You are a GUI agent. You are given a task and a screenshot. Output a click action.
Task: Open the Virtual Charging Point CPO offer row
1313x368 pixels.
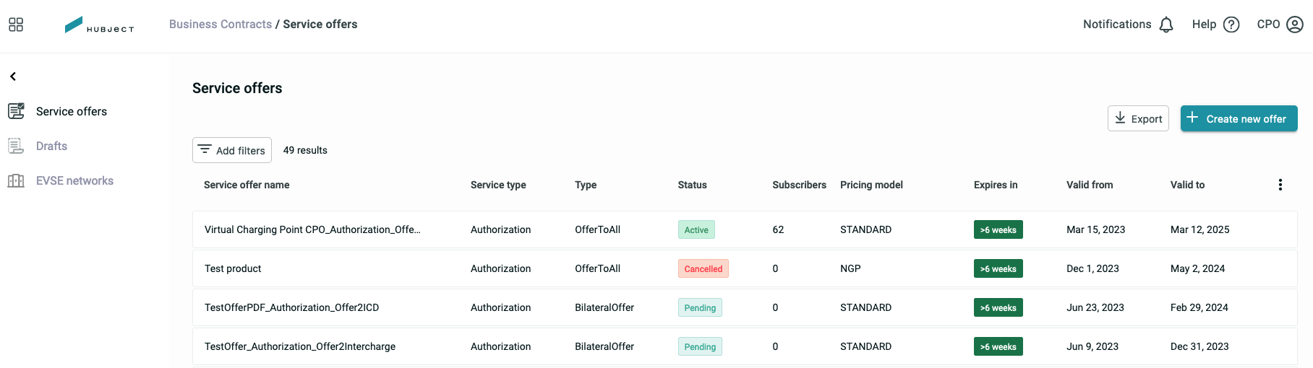[745, 229]
